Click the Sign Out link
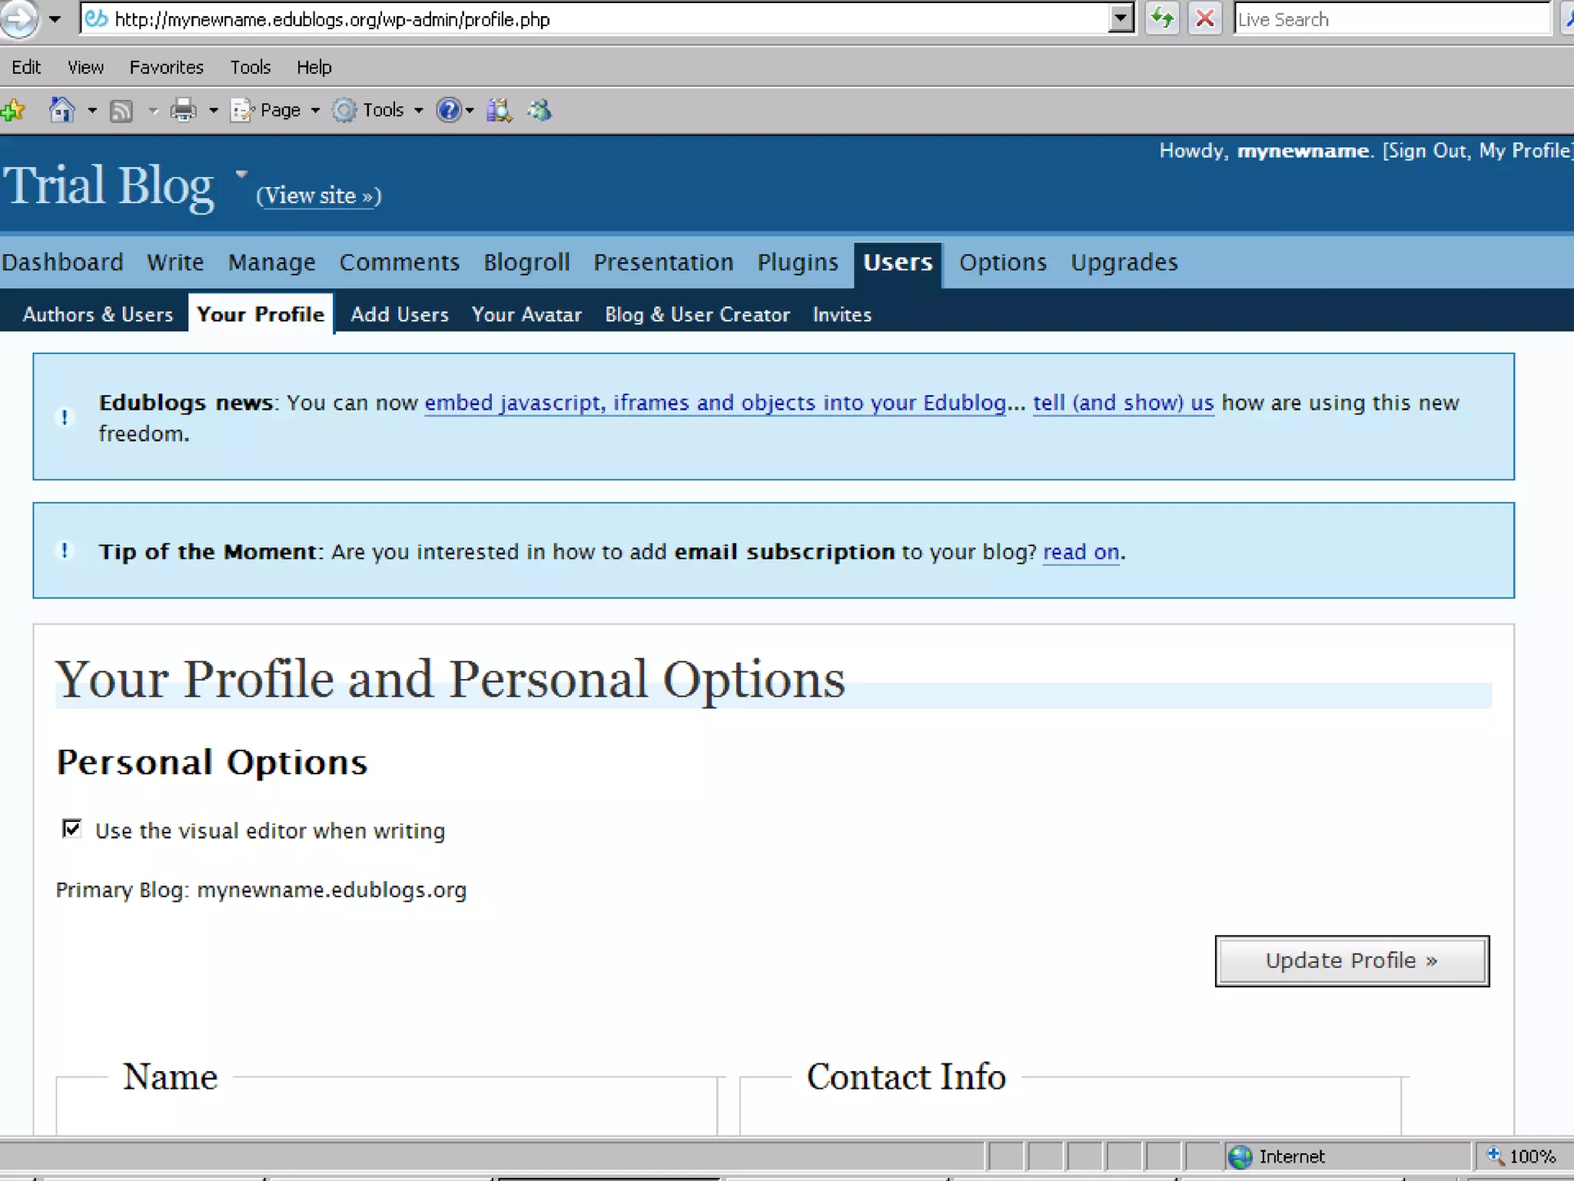Viewport: 1574px width, 1181px height. point(1427,151)
